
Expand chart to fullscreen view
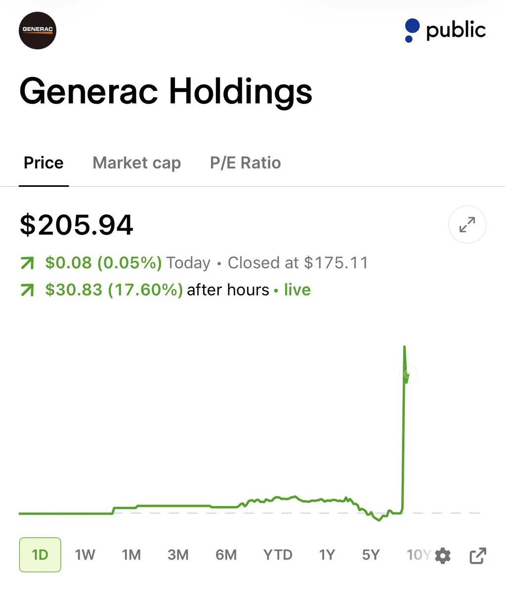pos(467,224)
